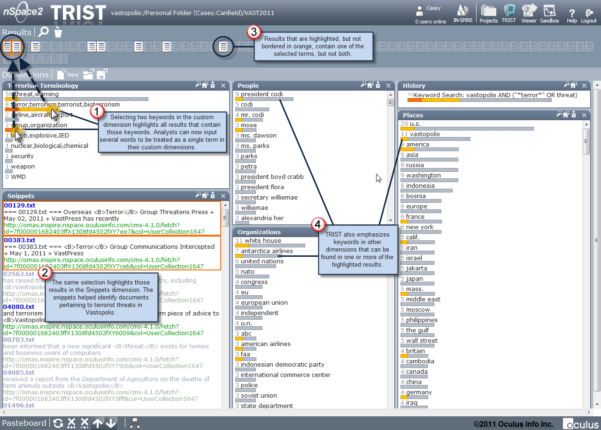Select antarctica airlines in Organizations
Screen dimensions: 601x430
pyautogui.click(x=267, y=251)
